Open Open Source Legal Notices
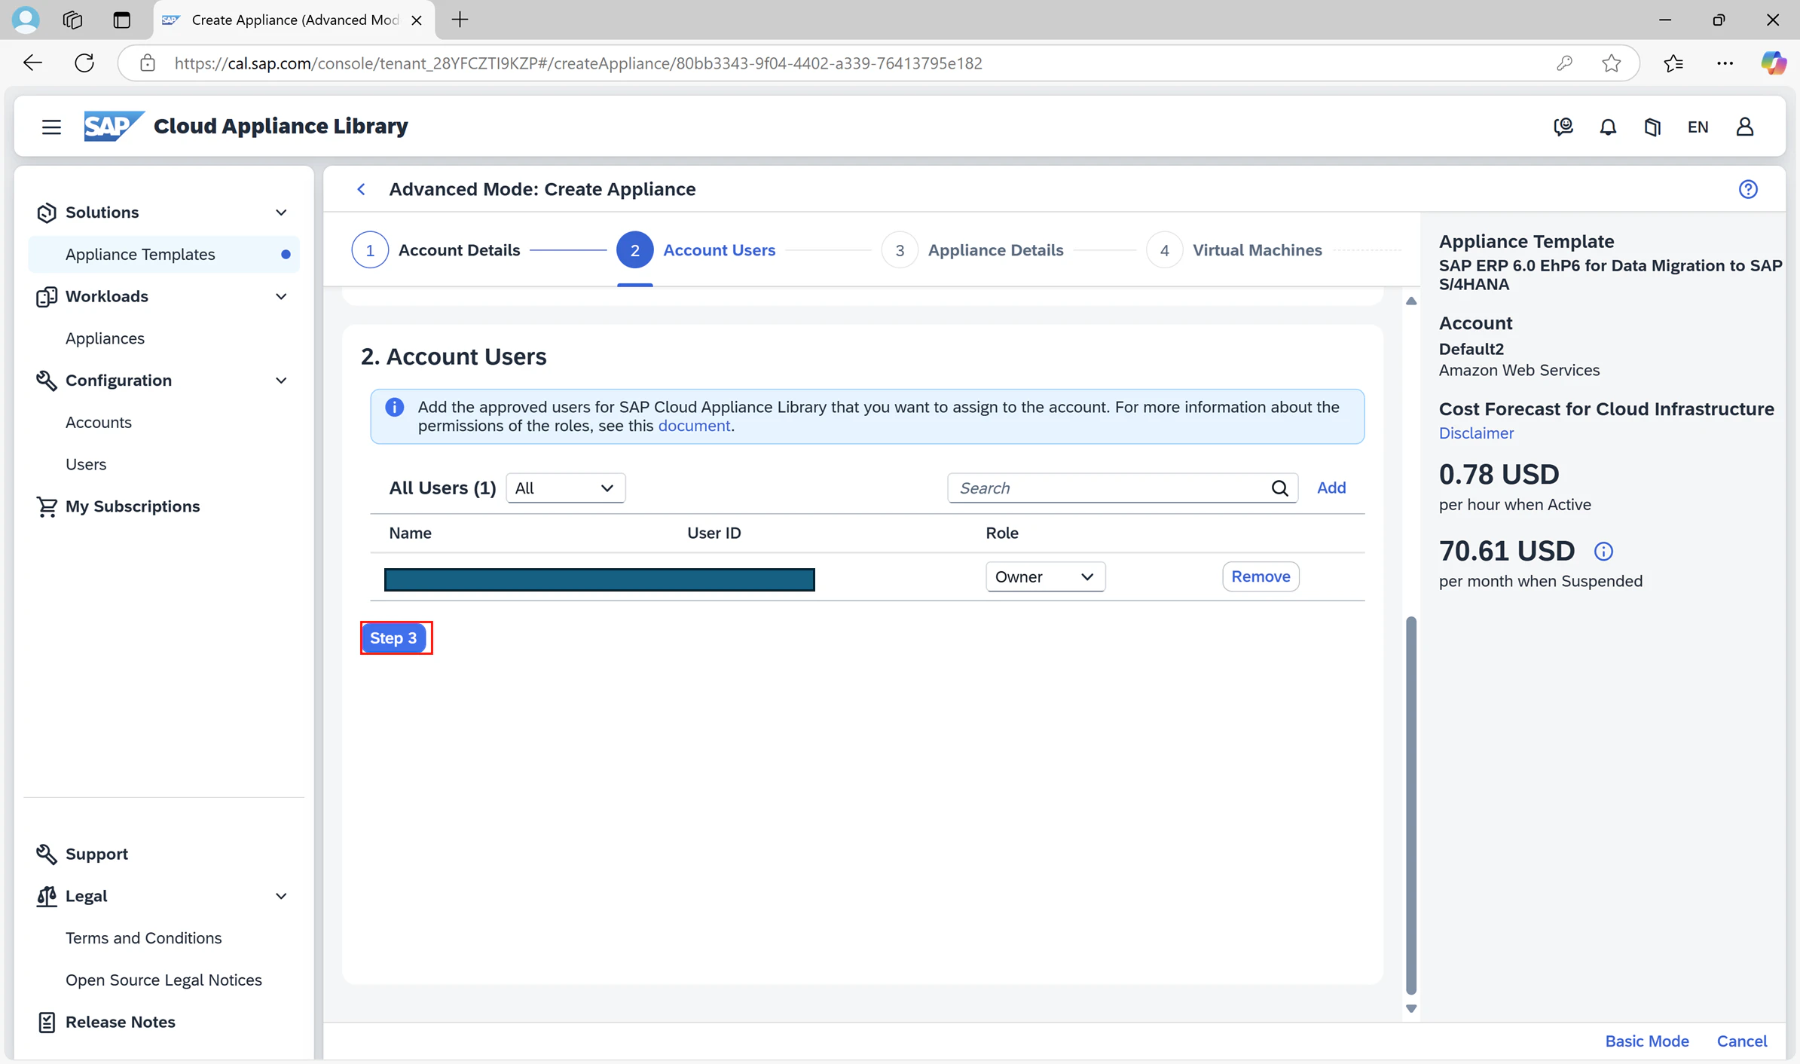 click(x=163, y=980)
